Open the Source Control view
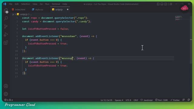194x109 pixels. [x=6, y=26]
